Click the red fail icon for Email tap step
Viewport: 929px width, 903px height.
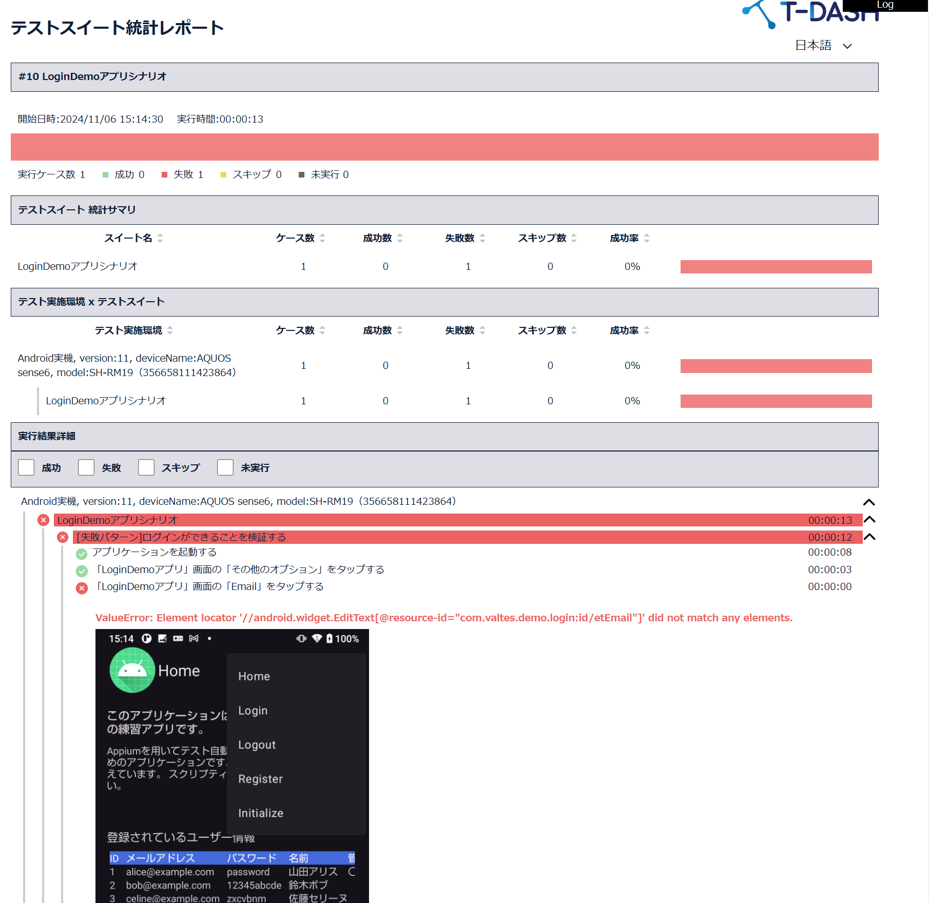coord(82,588)
